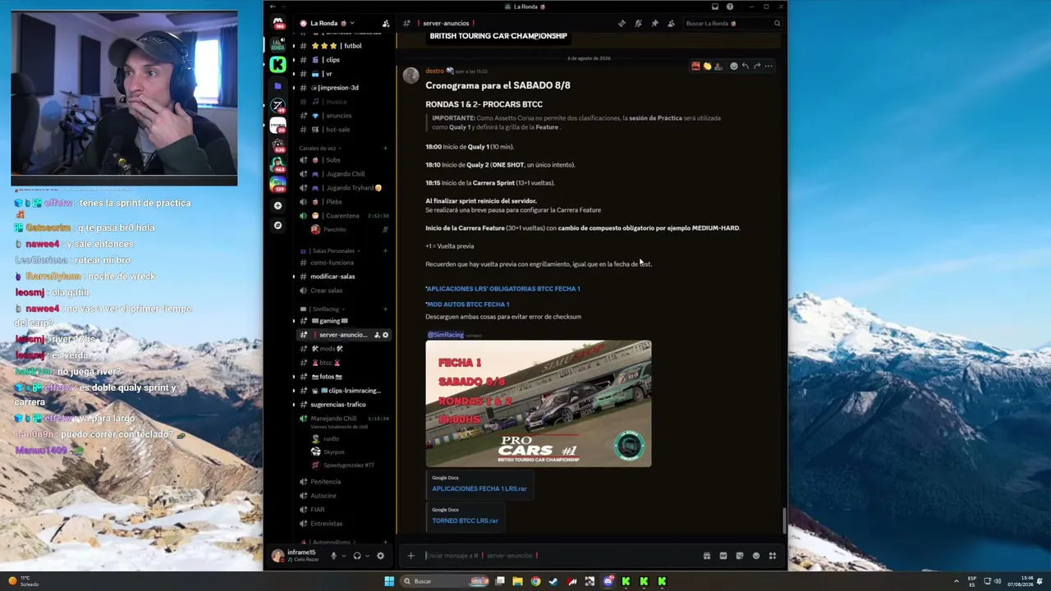Click the search magnifier in La Ronda search
Screen dimensions: 1051x591
(777, 24)
